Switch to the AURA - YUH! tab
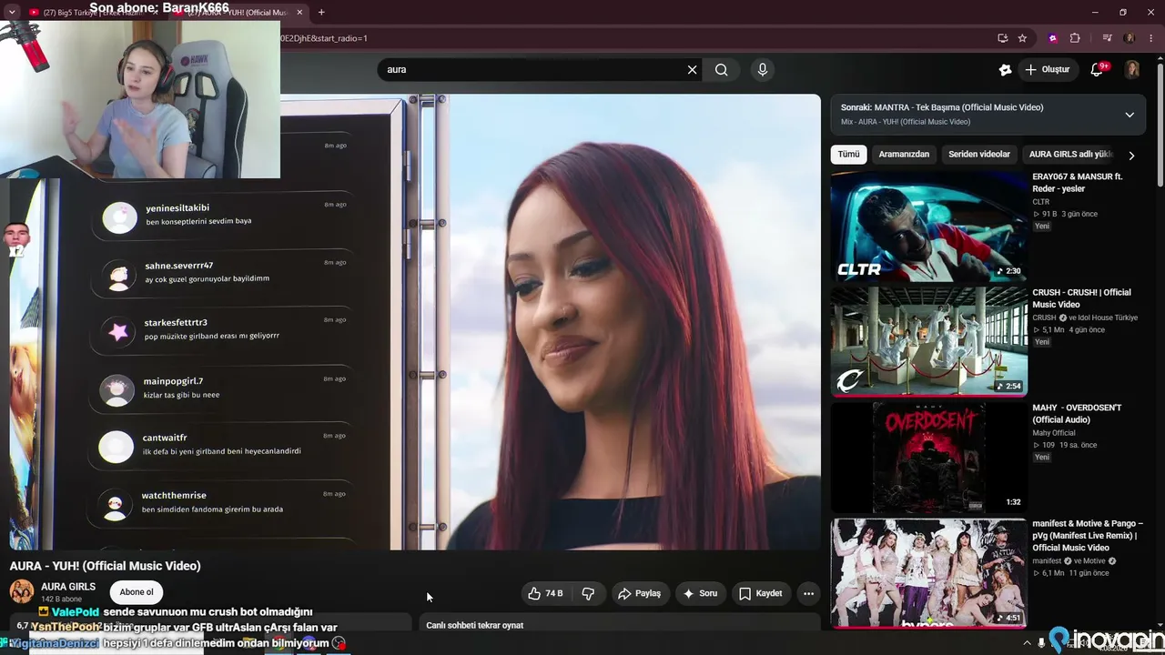Image resolution: width=1165 pixels, height=655 pixels. 238,13
